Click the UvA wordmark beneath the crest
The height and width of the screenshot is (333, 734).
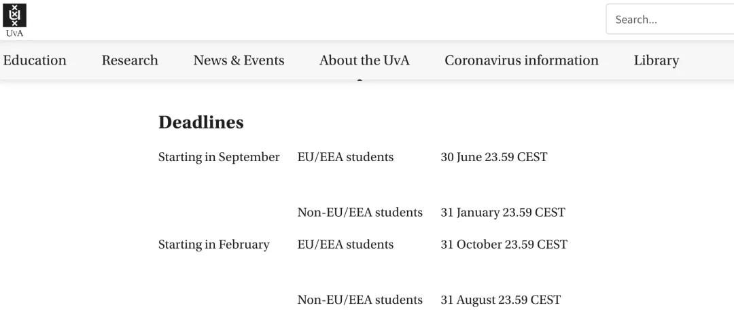coord(14,33)
